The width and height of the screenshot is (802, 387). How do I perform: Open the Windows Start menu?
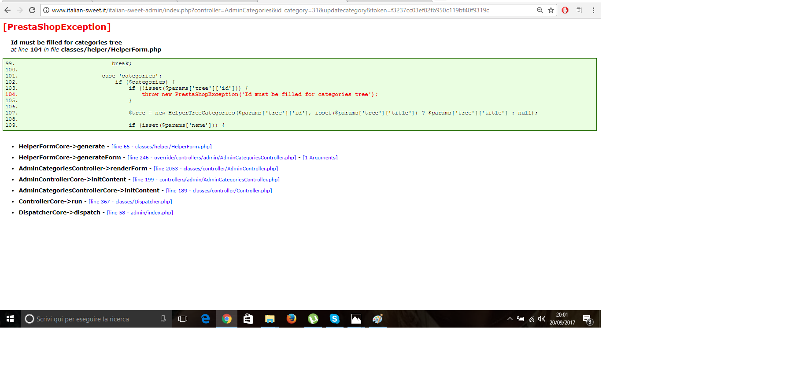(x=10, y=319)
